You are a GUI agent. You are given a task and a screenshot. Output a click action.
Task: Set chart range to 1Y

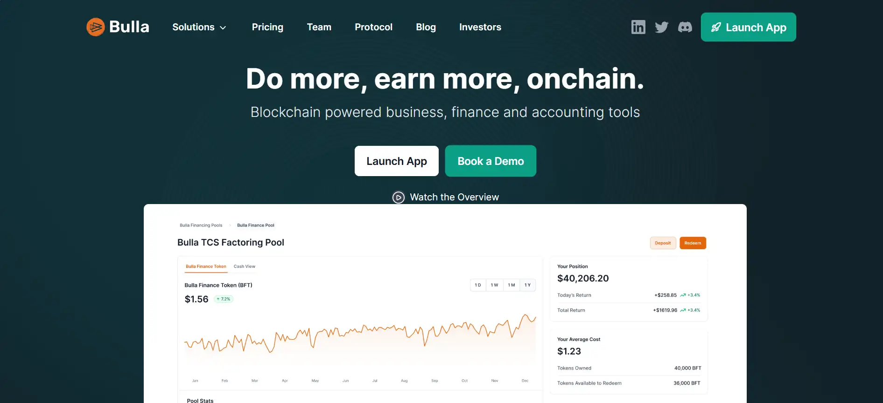tap(527, 285)
